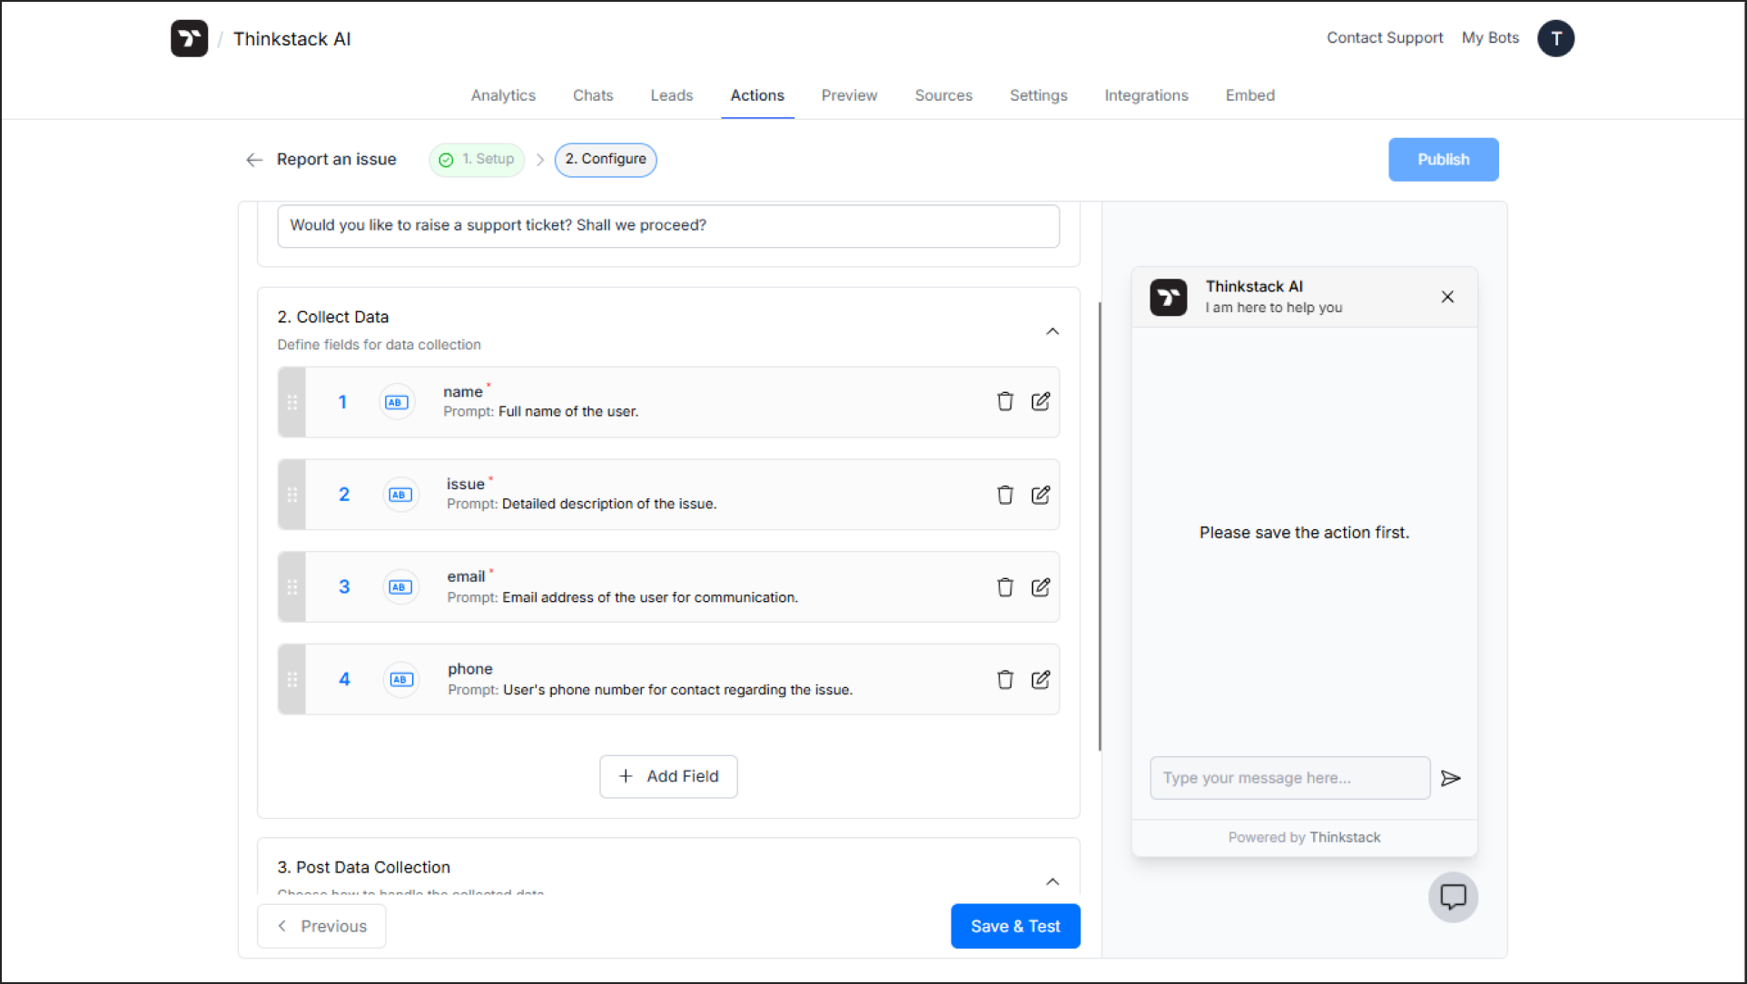Click the configuration panel vertical scrollbar
The width and height of the screenshot is (1747, 984).
point(1100,526)
